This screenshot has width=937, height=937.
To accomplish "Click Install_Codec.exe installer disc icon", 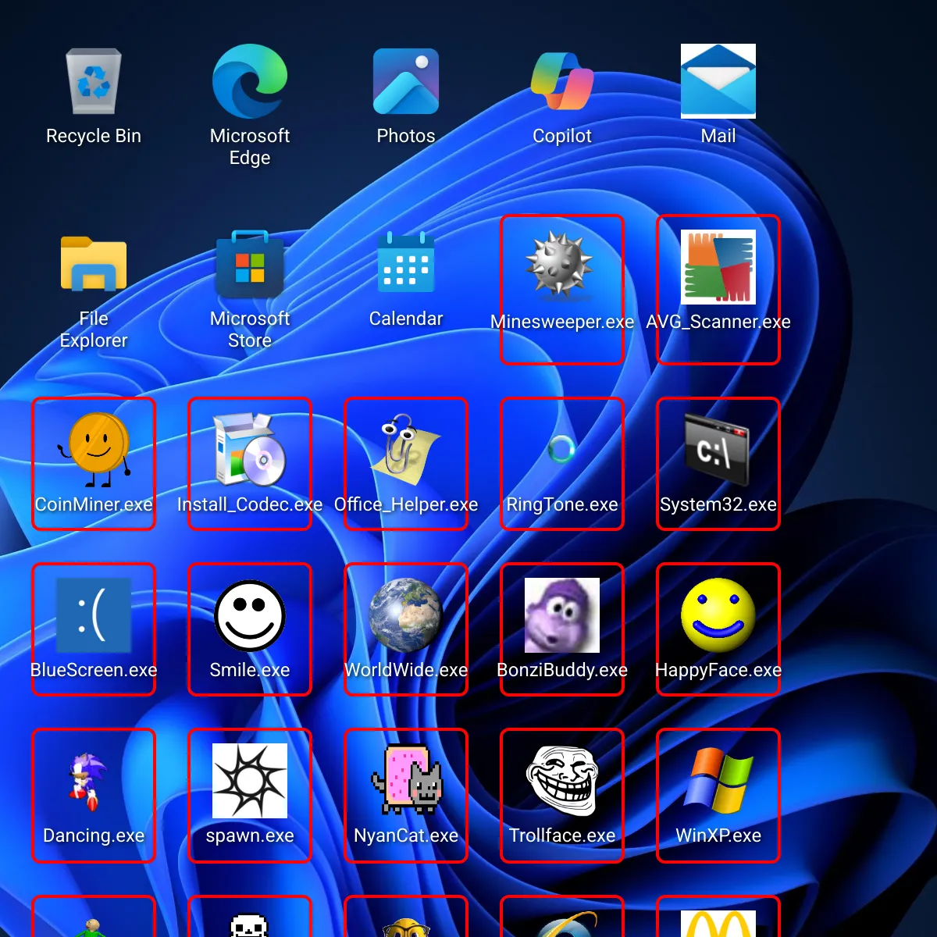I will [x=250, y=450].
